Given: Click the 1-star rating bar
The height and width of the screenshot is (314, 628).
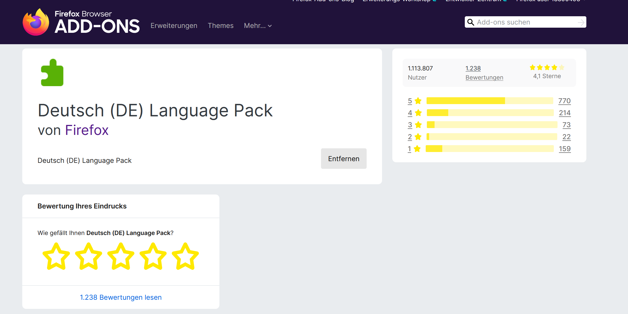Looking at the screenshot, I should 490,149.
